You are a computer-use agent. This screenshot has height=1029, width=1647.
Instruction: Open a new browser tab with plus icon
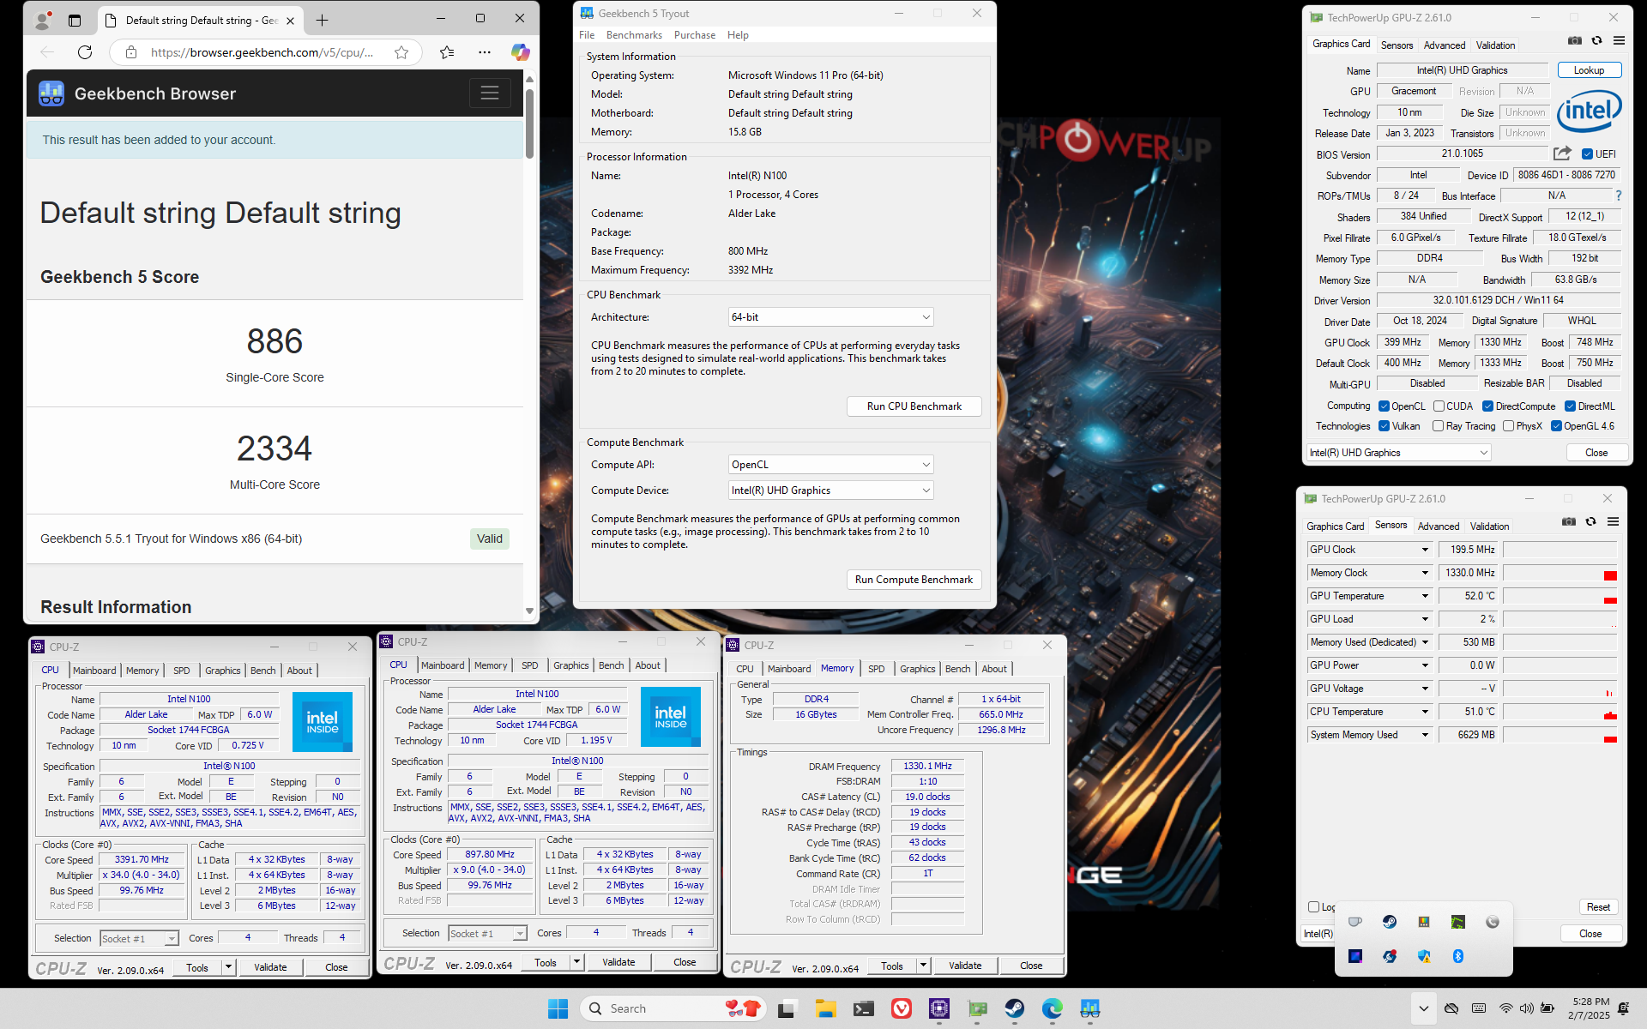pos(322,20)
